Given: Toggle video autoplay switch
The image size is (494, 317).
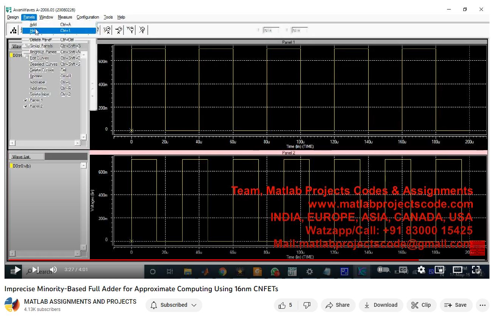Looking at the screenshot, I should 383,270.
